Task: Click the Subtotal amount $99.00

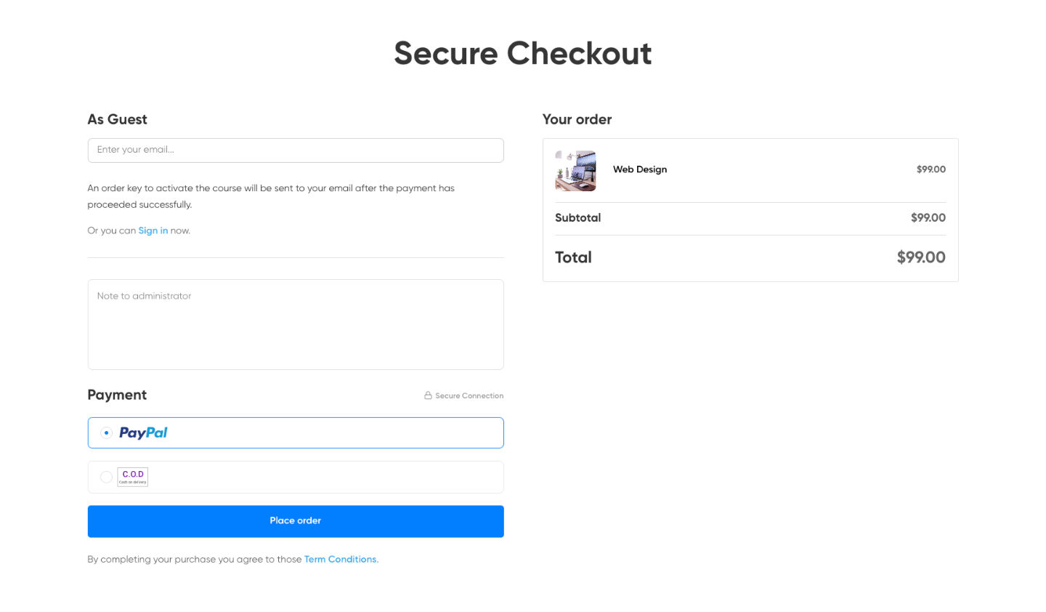Action: point(928,217)
